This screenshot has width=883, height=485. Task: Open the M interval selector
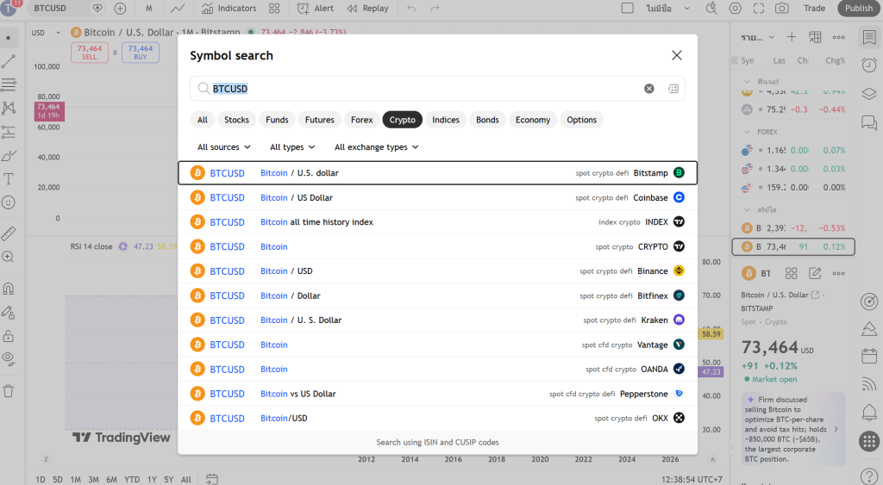(148, 9)
